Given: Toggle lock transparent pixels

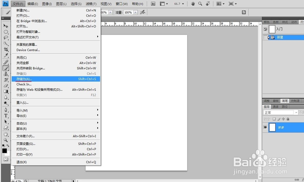Looking at the screenshot, I should (x=274, y=119).
